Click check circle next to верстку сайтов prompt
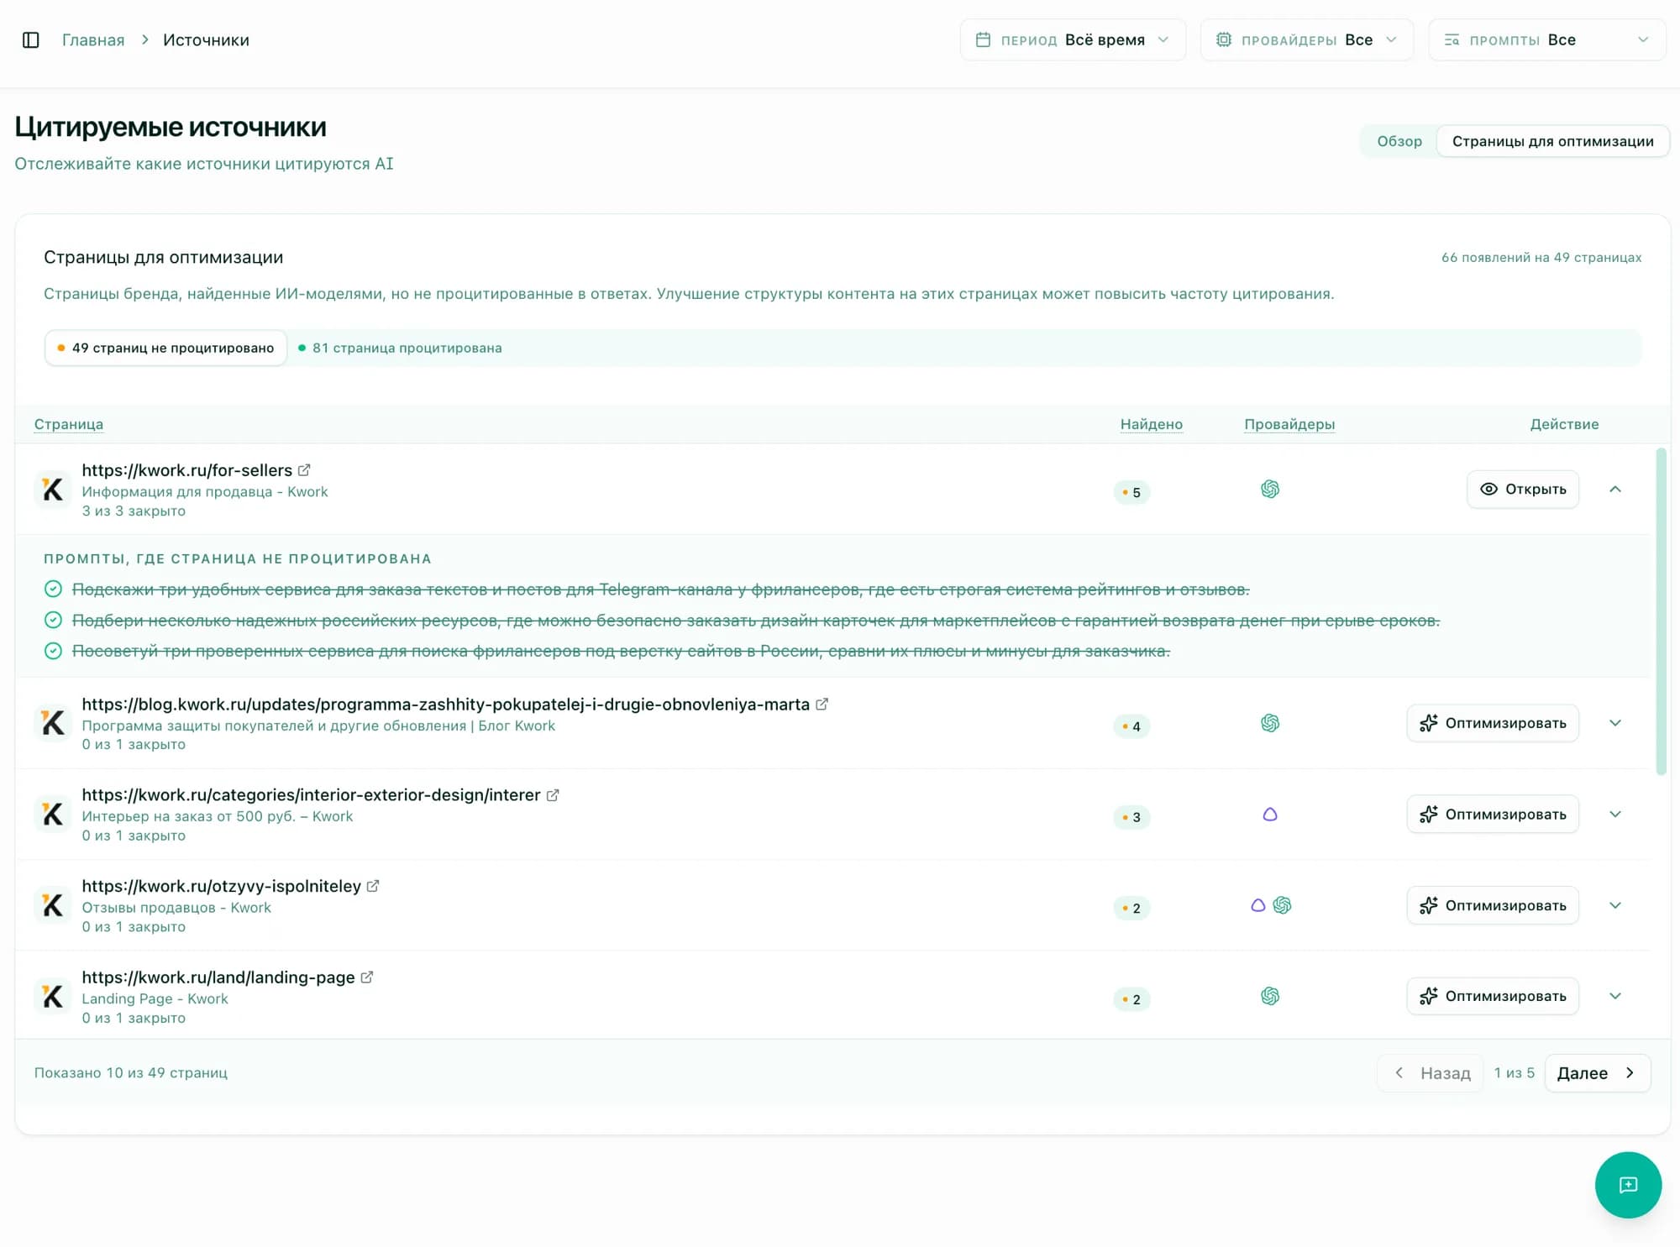The width and height of the screenshot is (1680, 1247). pos(53,651)
